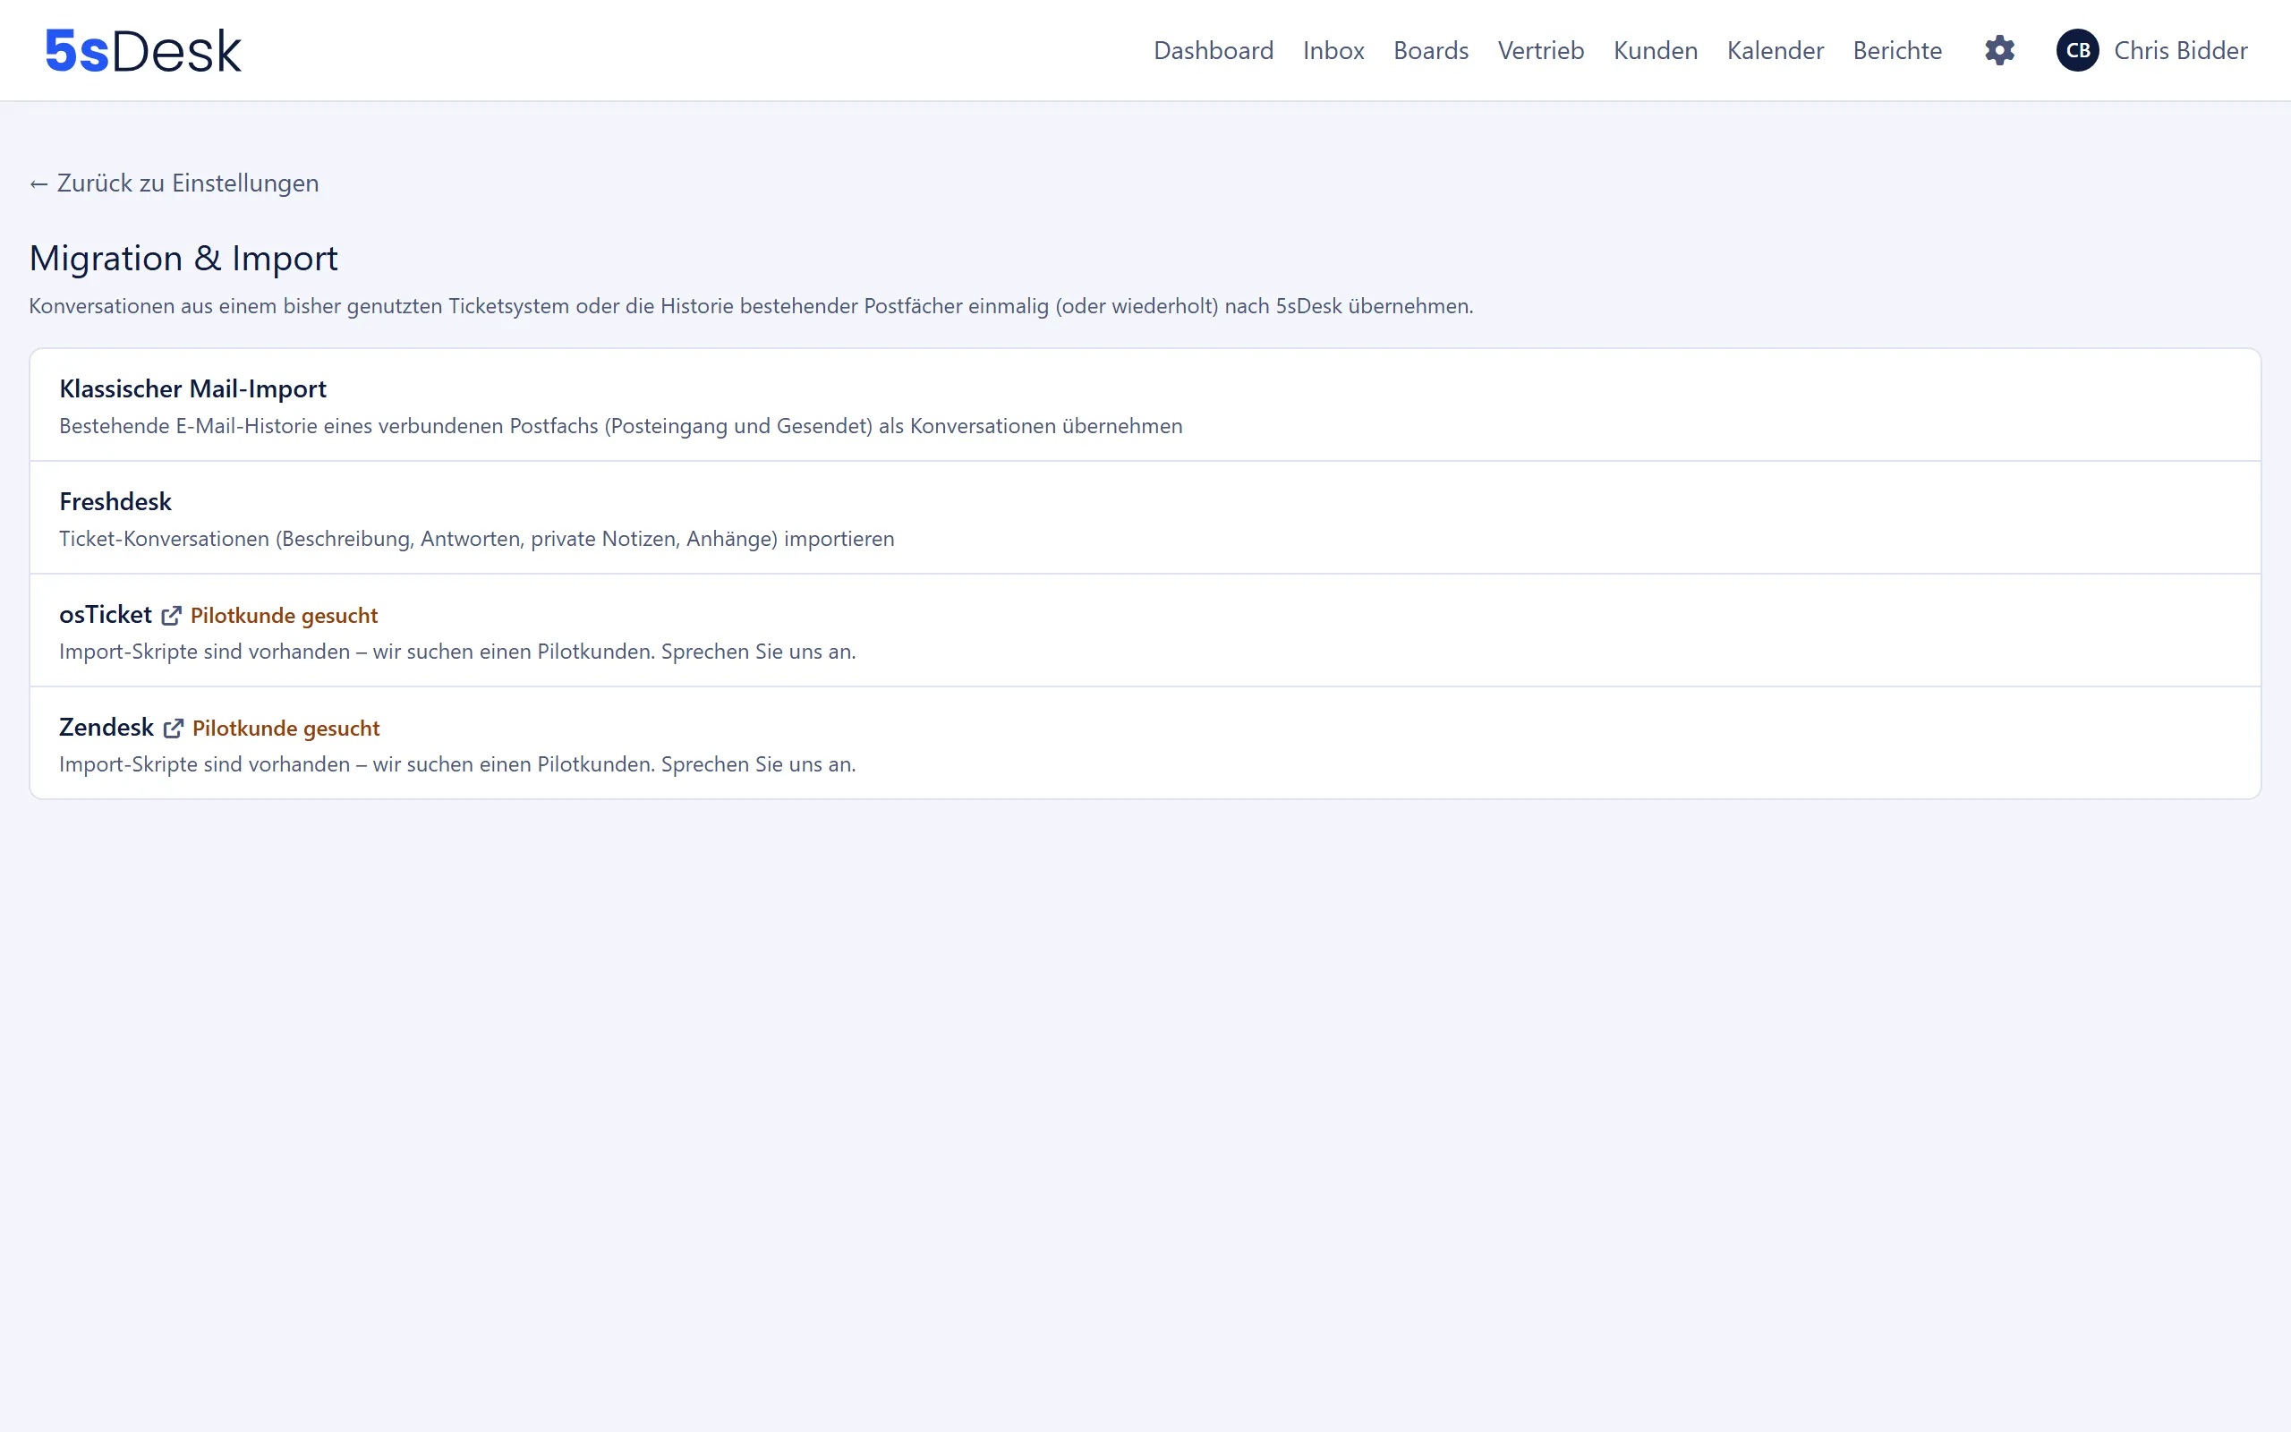Click the Migration & Import title
This screenshot has height=1432, width=2291.
click(183, 259)
